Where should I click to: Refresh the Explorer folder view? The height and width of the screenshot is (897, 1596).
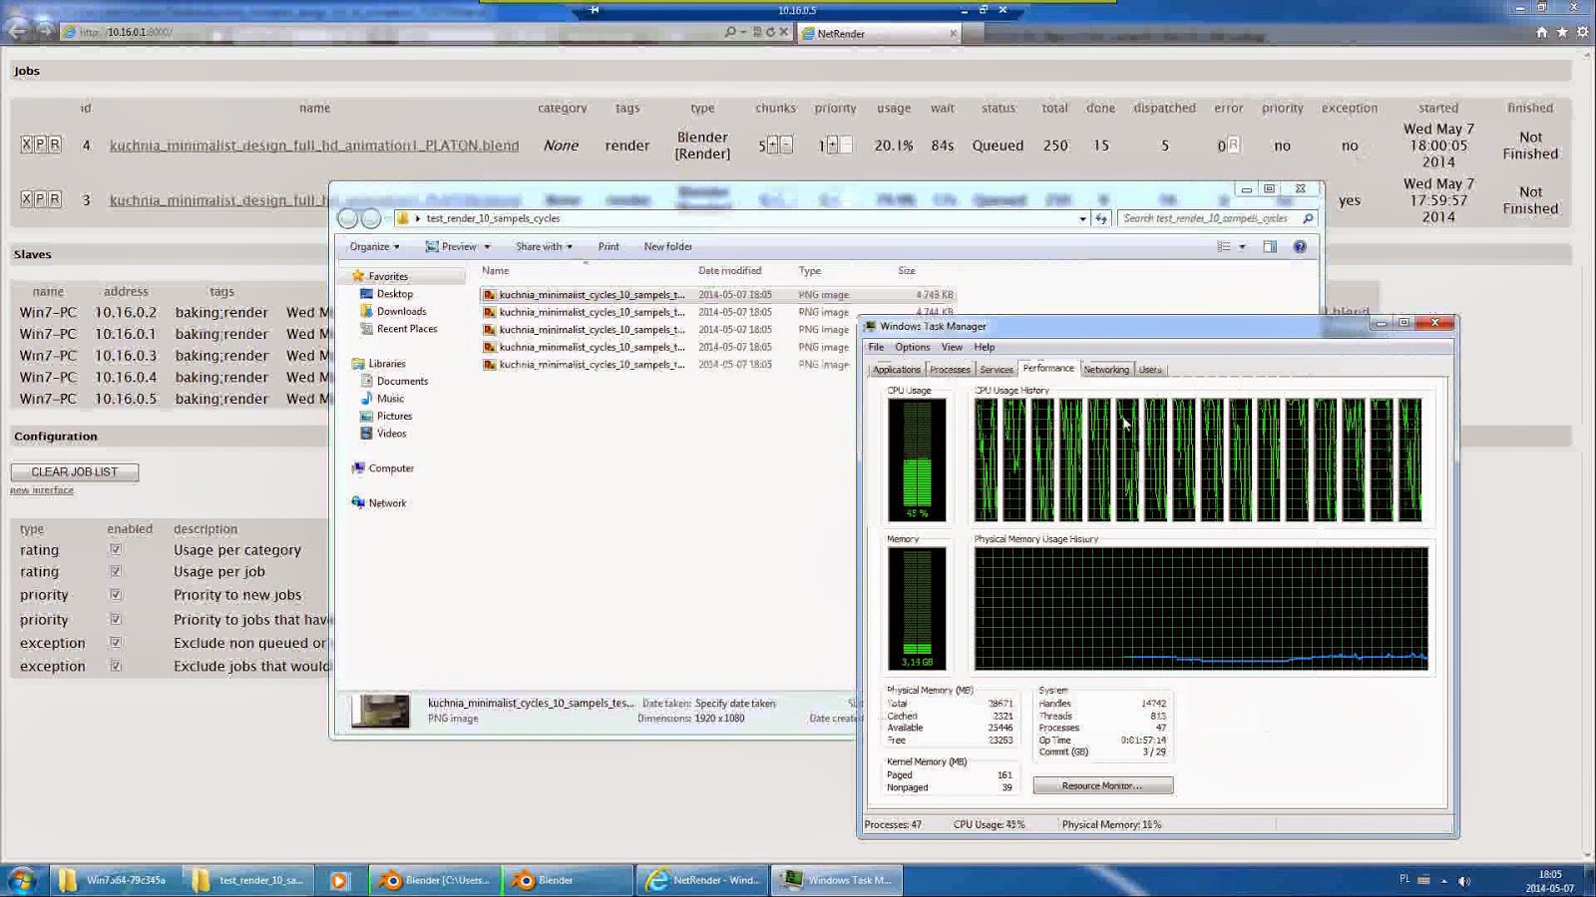pyautogui.click(x=1101, y=218)
